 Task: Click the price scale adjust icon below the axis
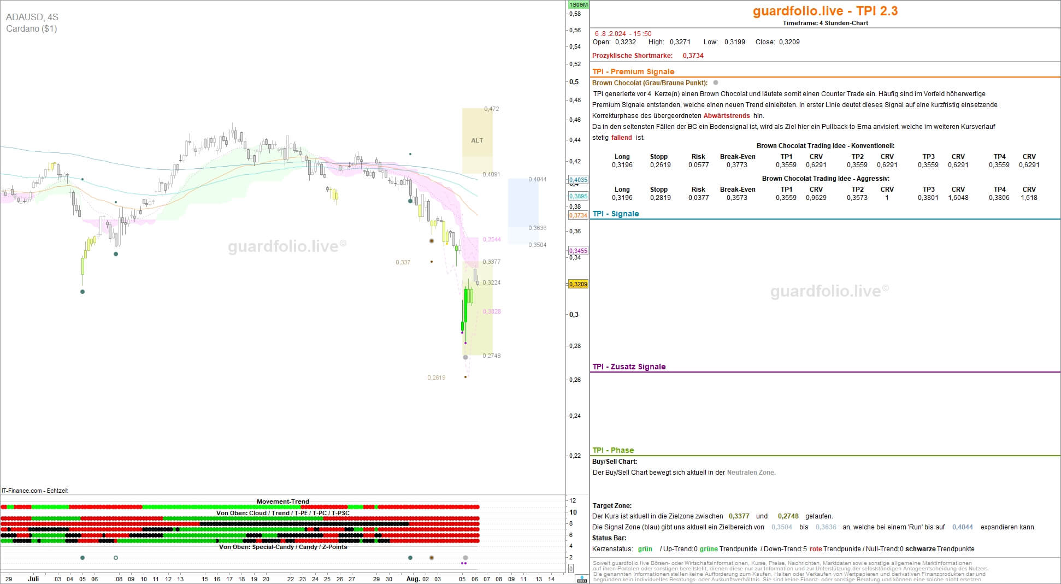tap(582, 579)
